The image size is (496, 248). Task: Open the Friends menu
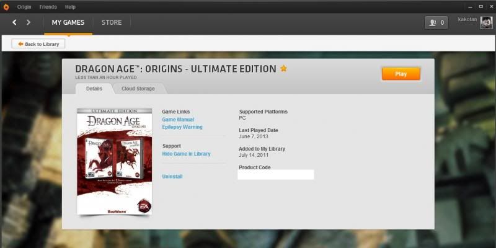[x=48, y=6]
